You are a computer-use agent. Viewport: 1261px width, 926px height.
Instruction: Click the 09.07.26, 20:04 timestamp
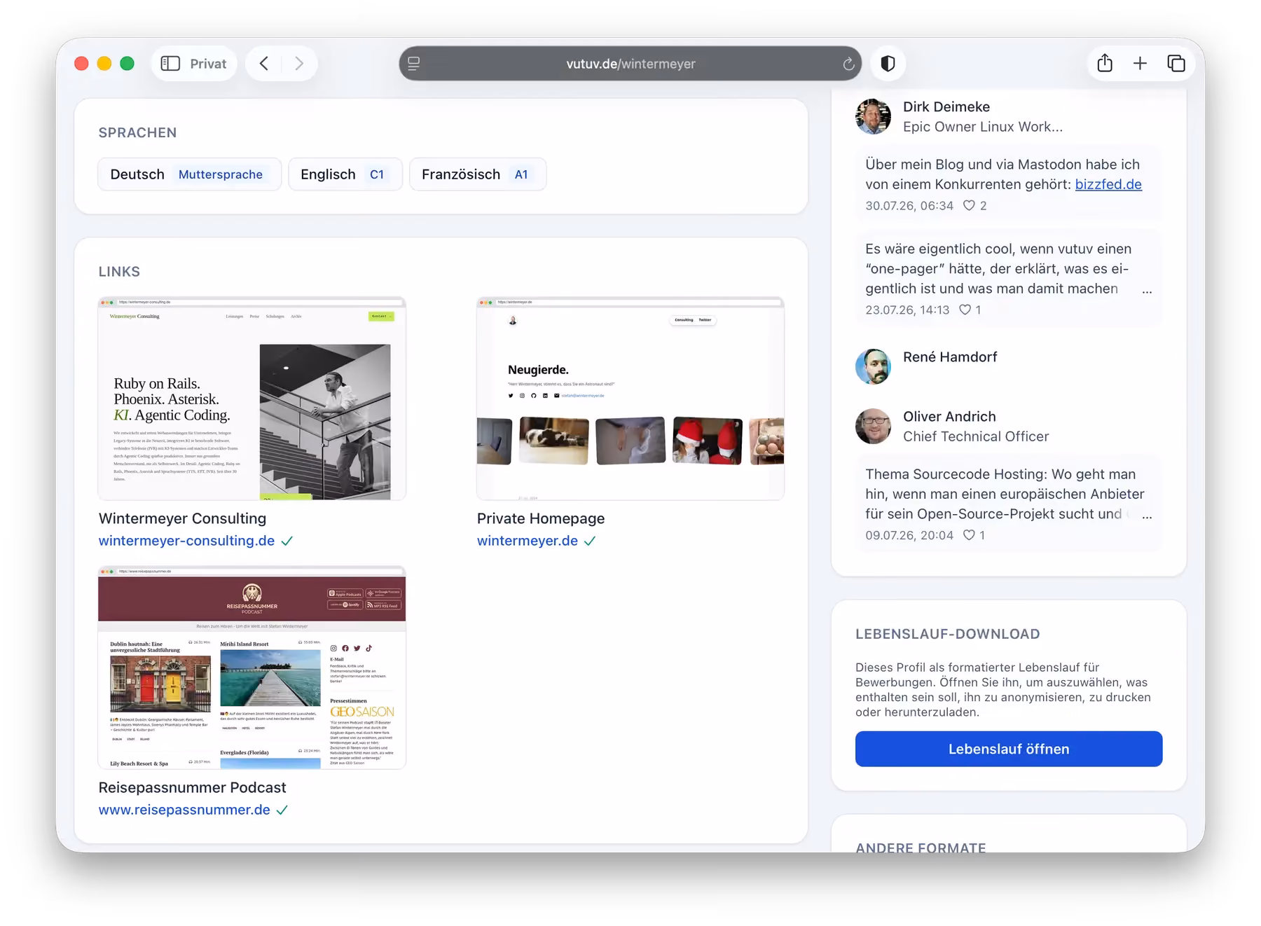[x=909, y=535]
